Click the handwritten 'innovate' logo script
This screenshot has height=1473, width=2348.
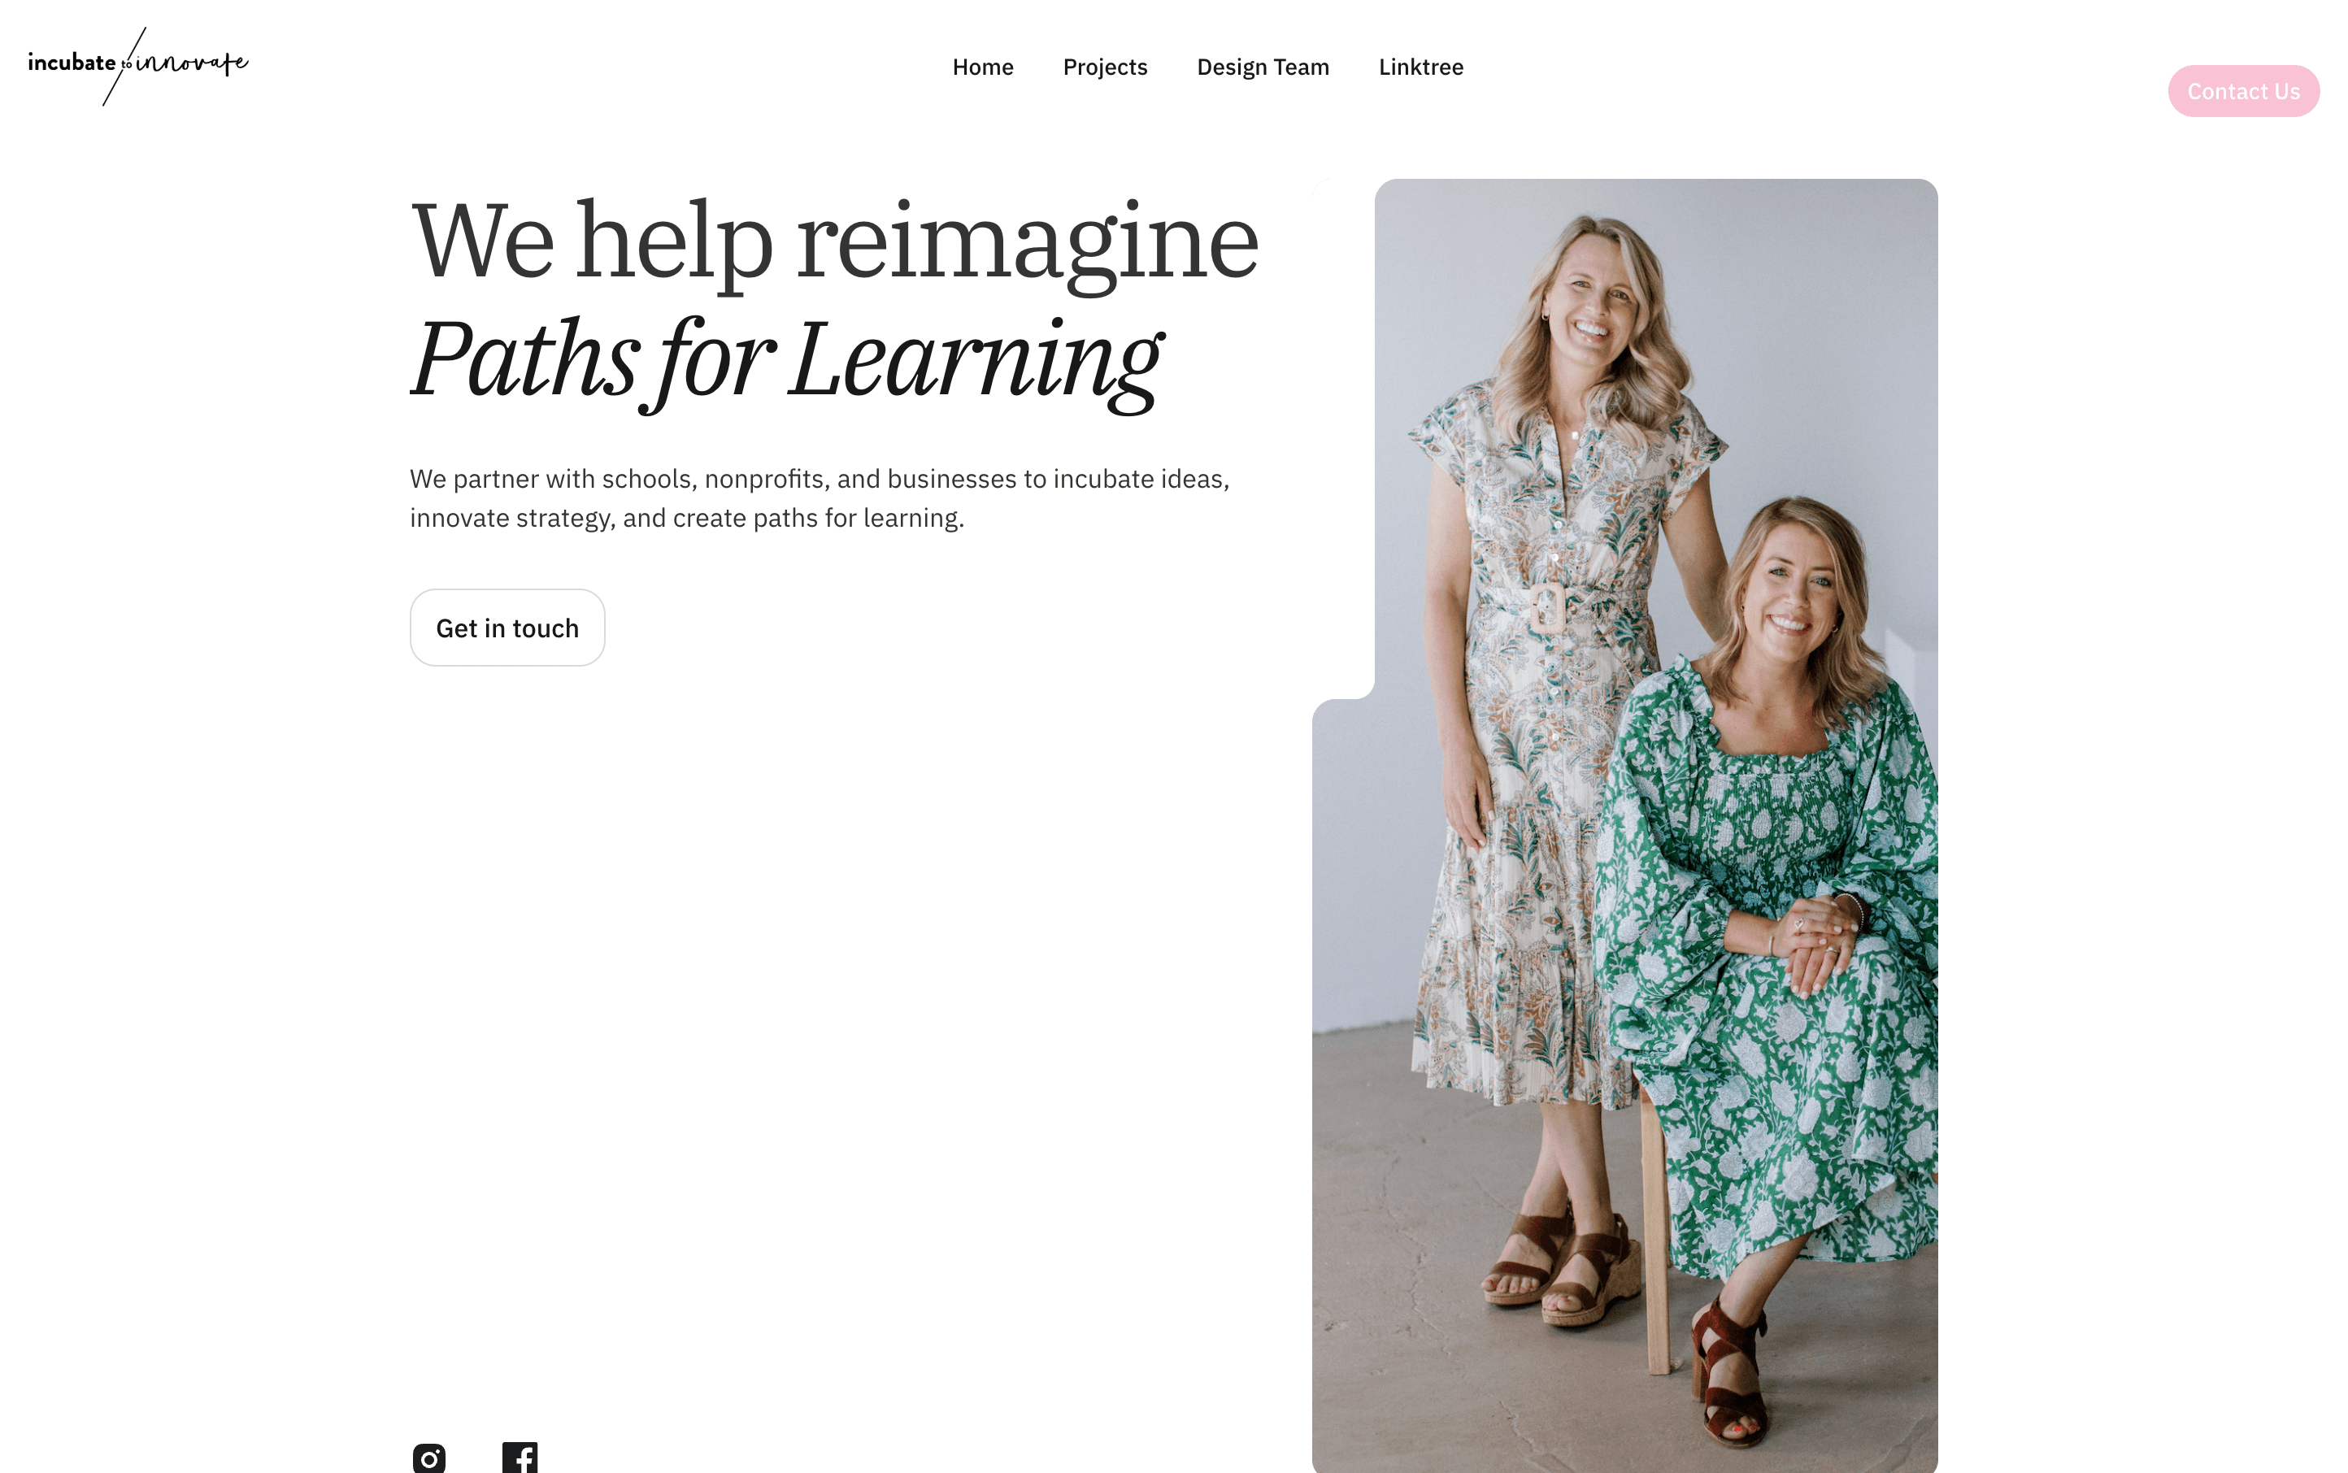point(191,64)
